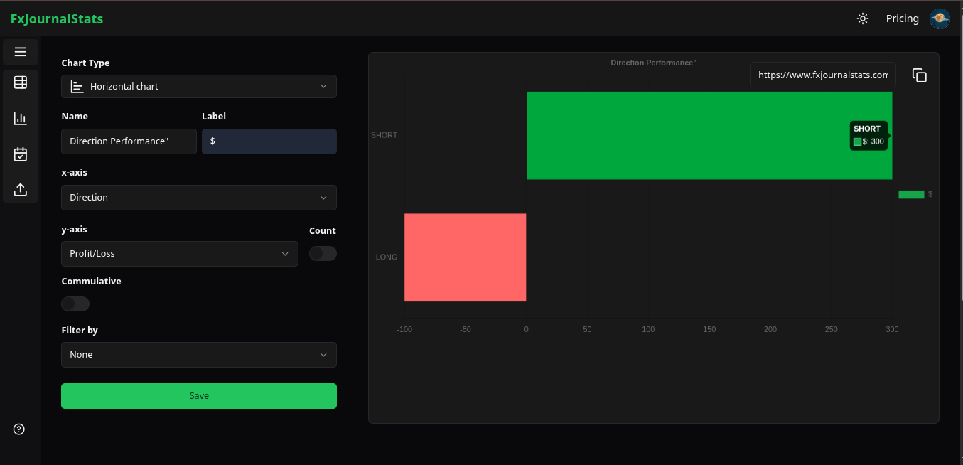Open the Filter by None dropdown
The image size is (963, 465).
coord(199,355)
